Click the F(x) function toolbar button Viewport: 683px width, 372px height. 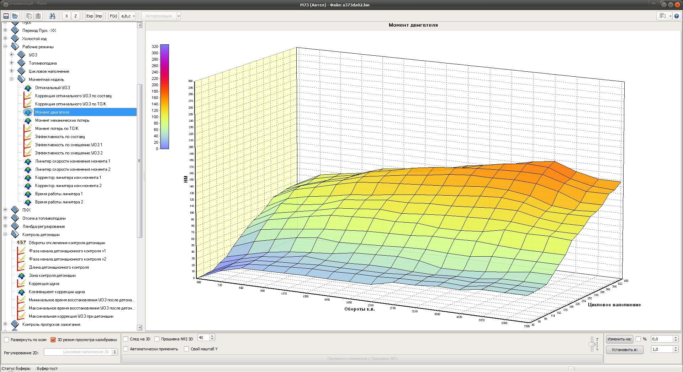[113, 16]
